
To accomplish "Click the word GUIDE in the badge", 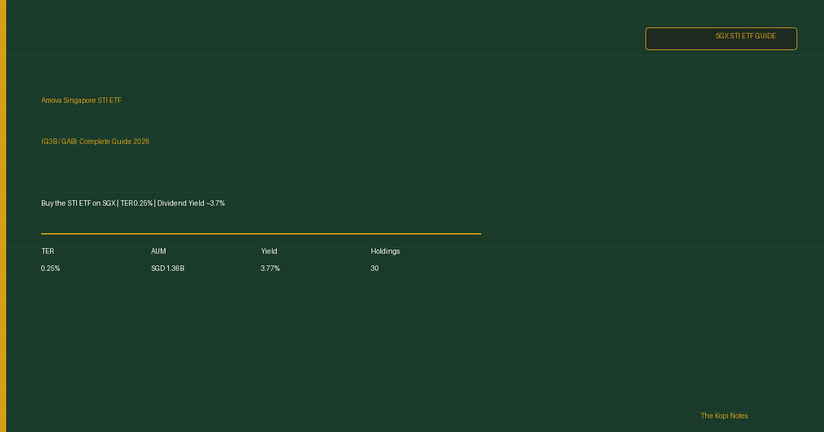I will point(766,36).
